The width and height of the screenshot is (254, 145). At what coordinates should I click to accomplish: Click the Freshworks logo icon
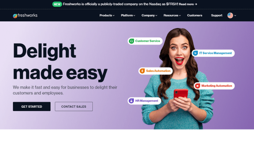15,16
